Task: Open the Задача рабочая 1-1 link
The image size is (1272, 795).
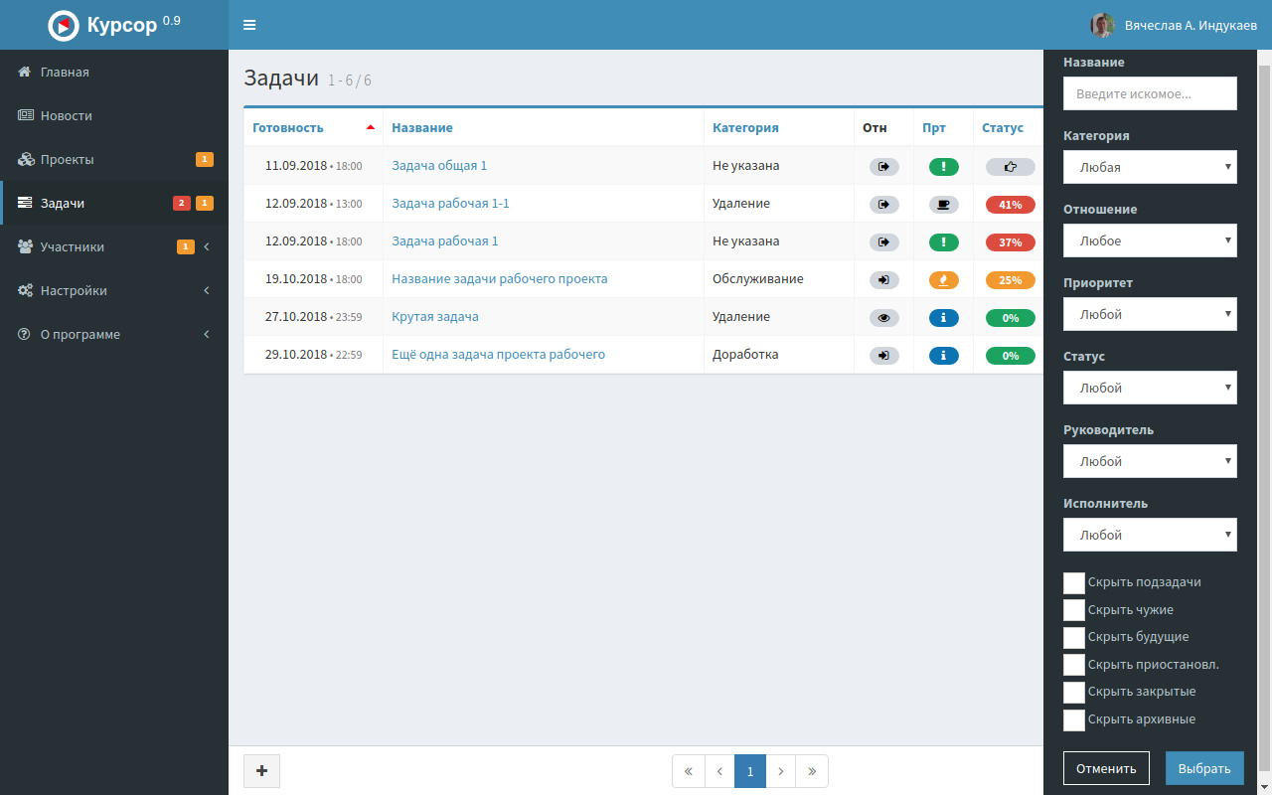Action: (450, 204)
